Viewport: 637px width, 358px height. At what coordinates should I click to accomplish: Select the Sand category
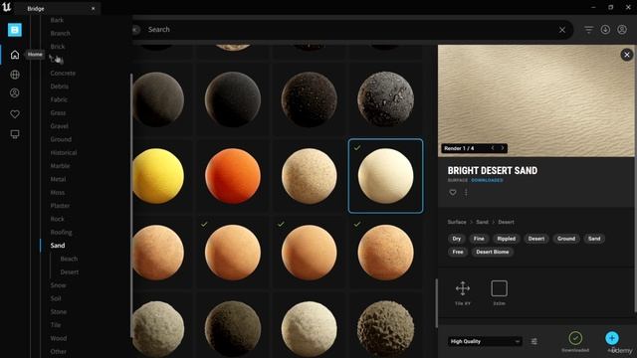point(58,246)
